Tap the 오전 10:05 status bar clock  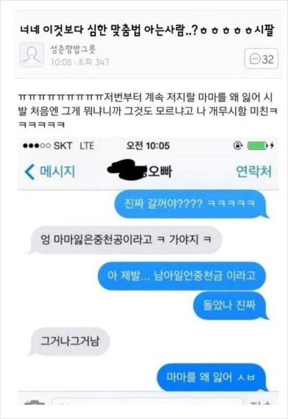pyautogui.click(x=148, y=146)
